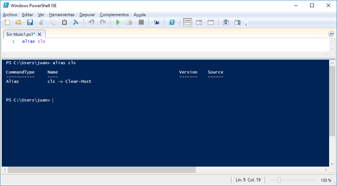Screen dimensions: 337x186
Task: Click the Version column header text
Action: coord(188,72)
